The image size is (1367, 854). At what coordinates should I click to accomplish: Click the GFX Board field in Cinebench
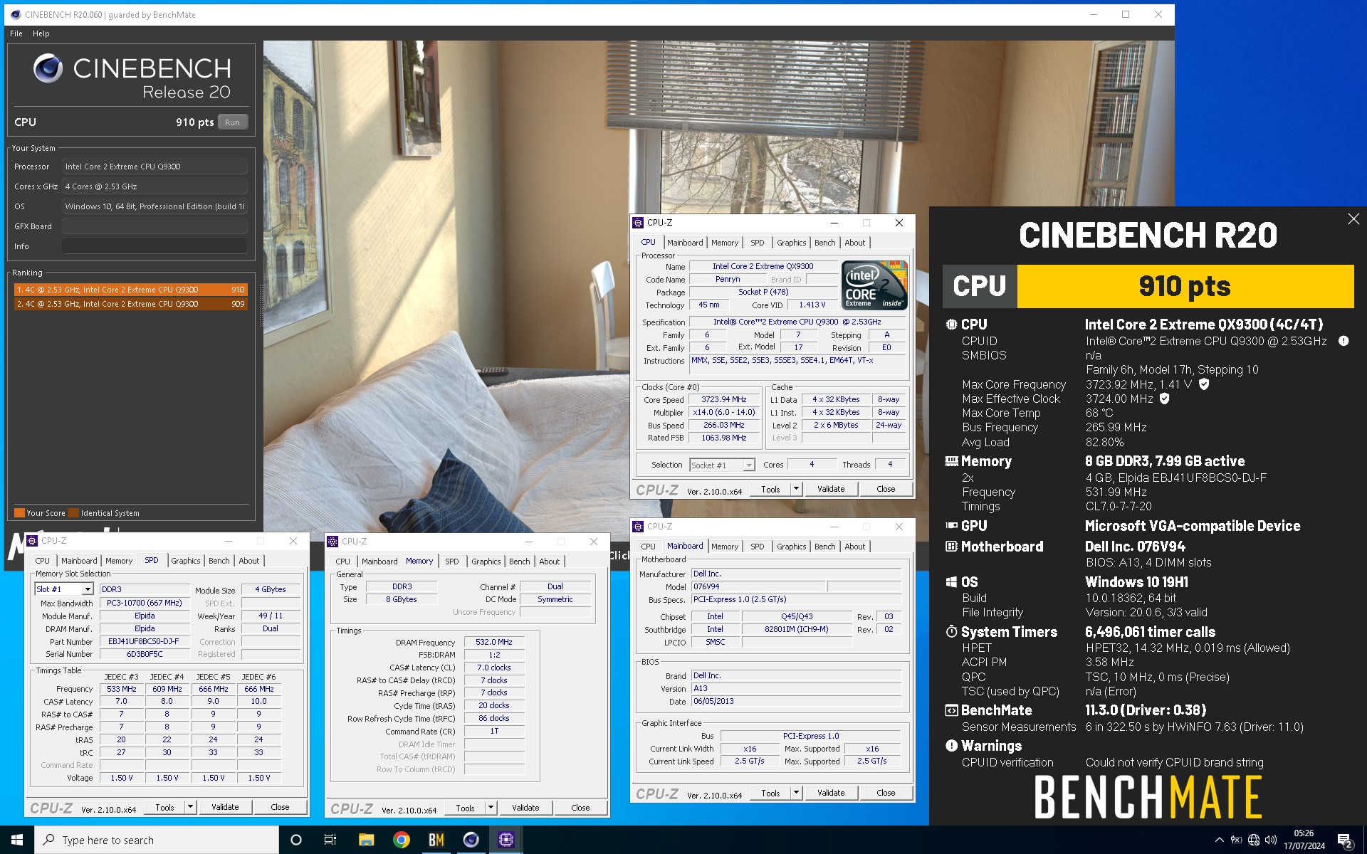pyautogui.click(x=154, y=226)
